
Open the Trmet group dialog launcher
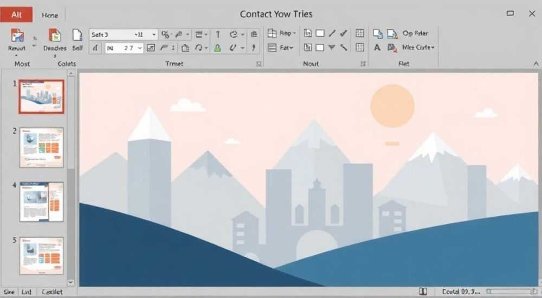259,63
